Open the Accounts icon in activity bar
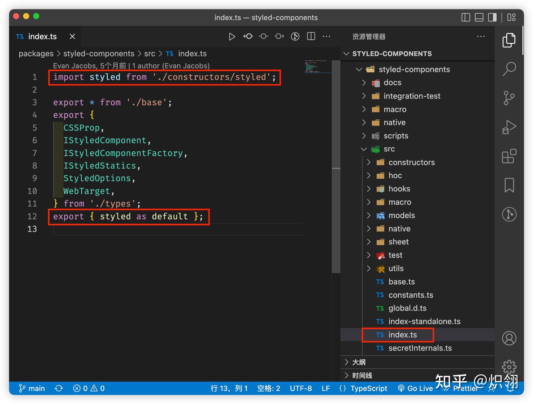 pos(510,338)
